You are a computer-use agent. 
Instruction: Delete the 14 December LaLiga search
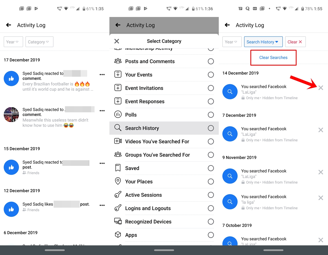coord(321,88)
